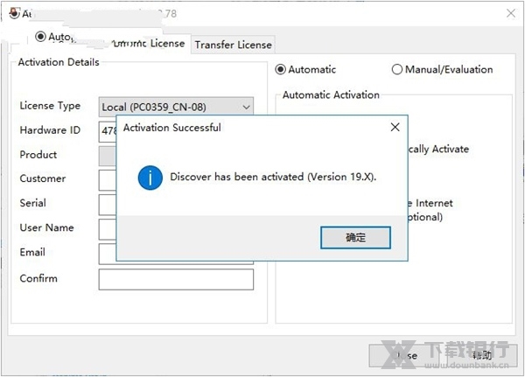Viewport: 525px width, 377px height.
Task: Click the 帮助 help button
Action: pyautogui.click(x=482, y=355)
